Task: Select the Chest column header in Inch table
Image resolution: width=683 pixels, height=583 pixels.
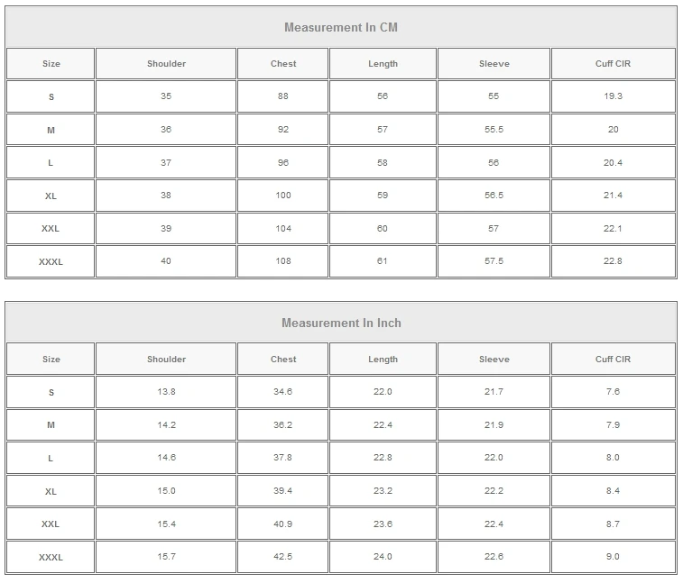Action: pyautogui.click(x=283, y=360)
